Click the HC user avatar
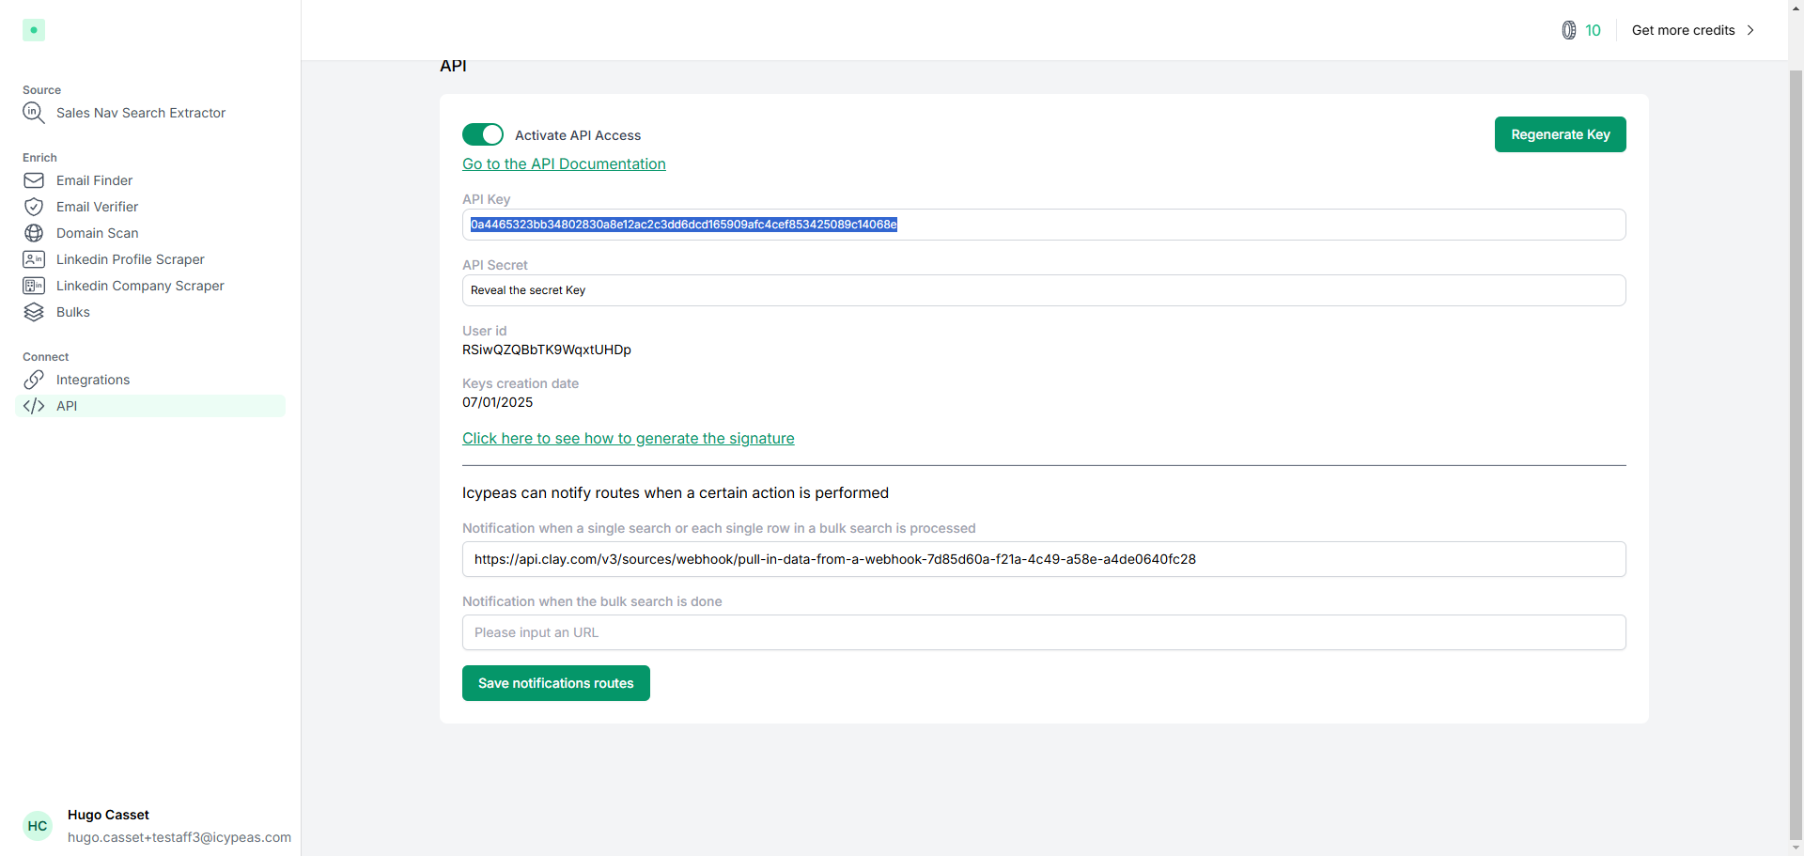This screenshot has height=856, width=1804. click(x=38, y=826)
